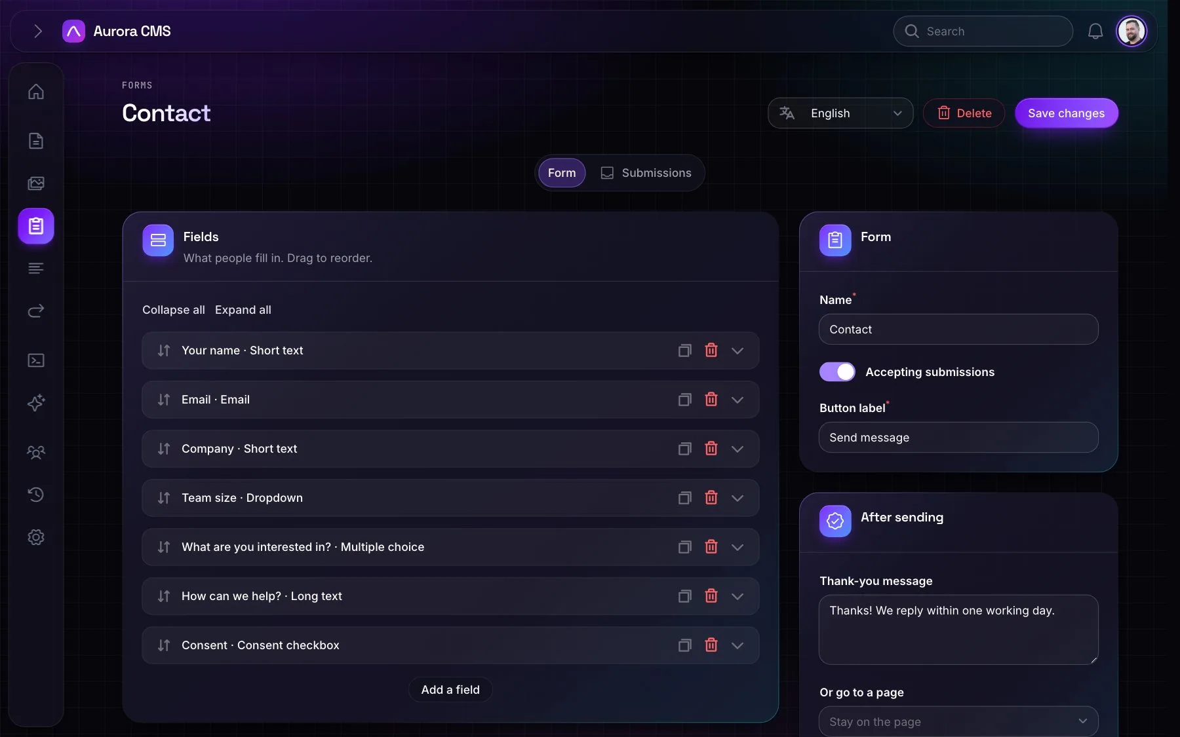Viewport: 1180px width, 737px height.
Task: Duplicate the Your name field
Action: coord(684,350)
